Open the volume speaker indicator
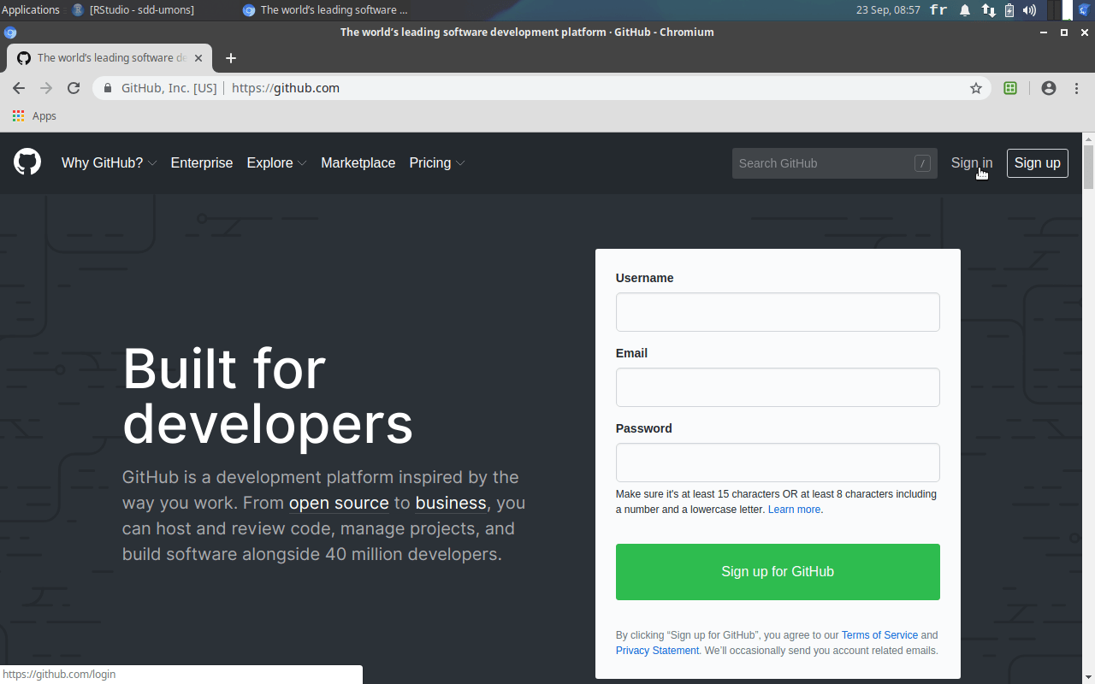Screen dimensions: 1095x684 [x=1029, y=10]
